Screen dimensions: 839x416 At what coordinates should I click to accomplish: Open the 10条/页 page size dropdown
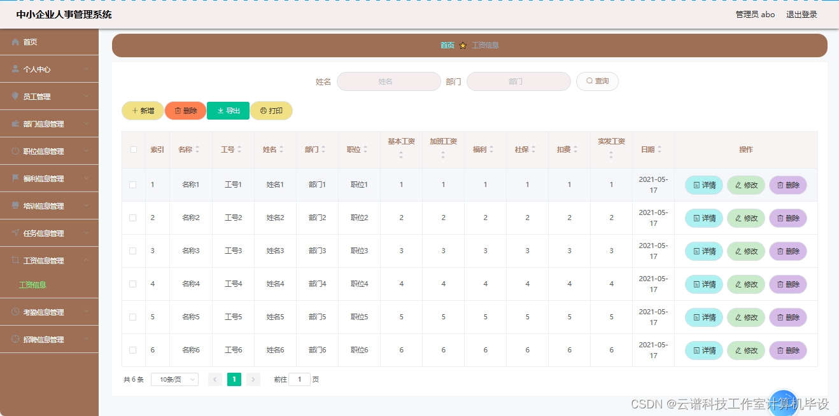click(174, 379)
